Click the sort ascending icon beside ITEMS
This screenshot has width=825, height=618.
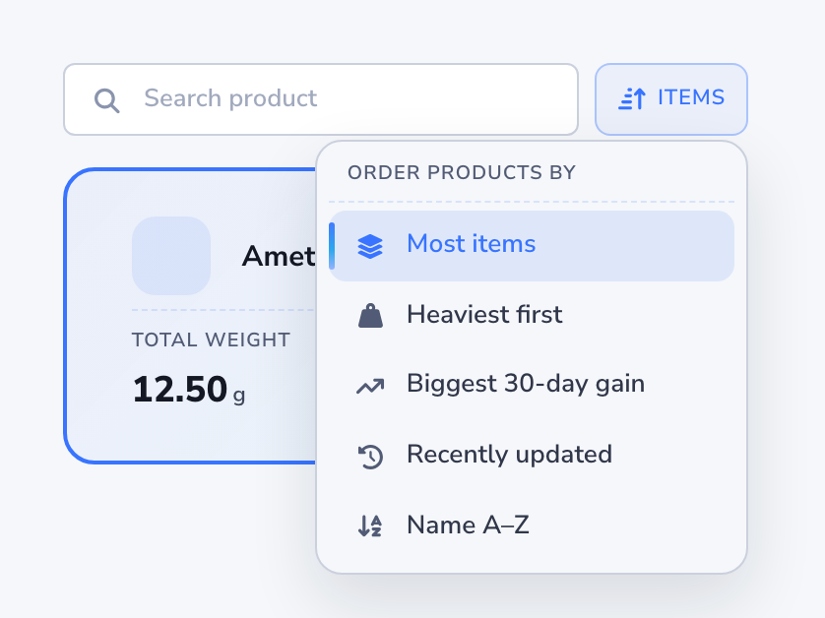pyautogui.click(x=632, y=98)
